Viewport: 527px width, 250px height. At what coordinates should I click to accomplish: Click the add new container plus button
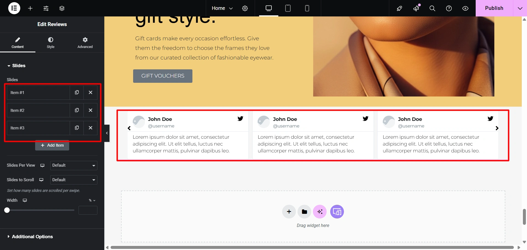[x=289, y=212]
